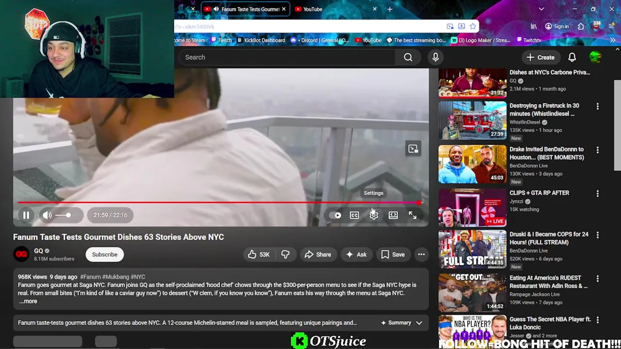The height and width of the screenshot is (349, 621).
Task: Open more actions menu beside Save
Action: coord(421,254)
